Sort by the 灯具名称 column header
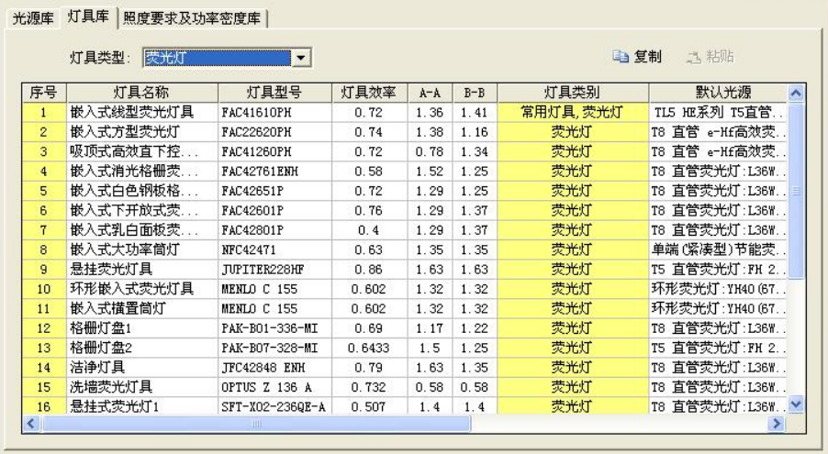This screenshot has height=454, width=828. point(142,93)
